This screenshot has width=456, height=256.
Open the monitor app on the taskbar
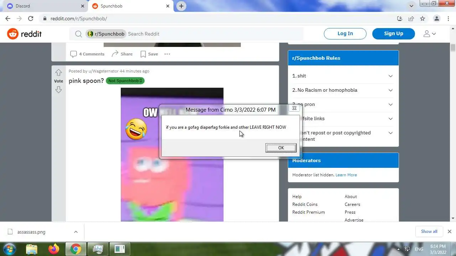point(97,249)
